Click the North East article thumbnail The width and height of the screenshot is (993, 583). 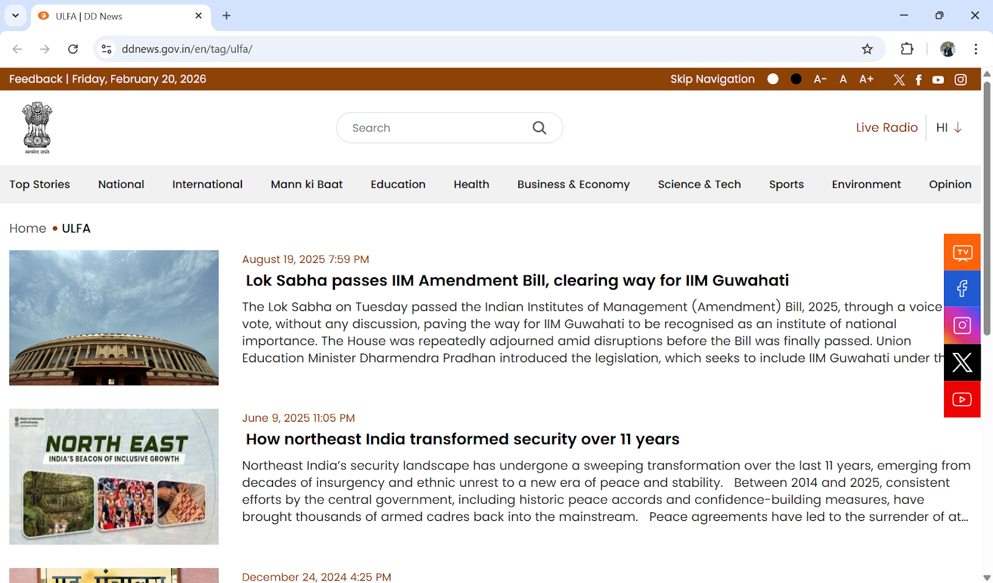pos(114,476)
